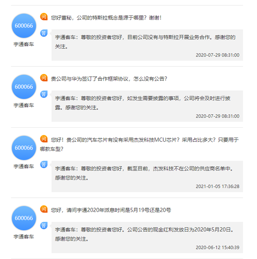Click the blue 答 icon on the 杰发科技 answer

(x=44, y=164)
